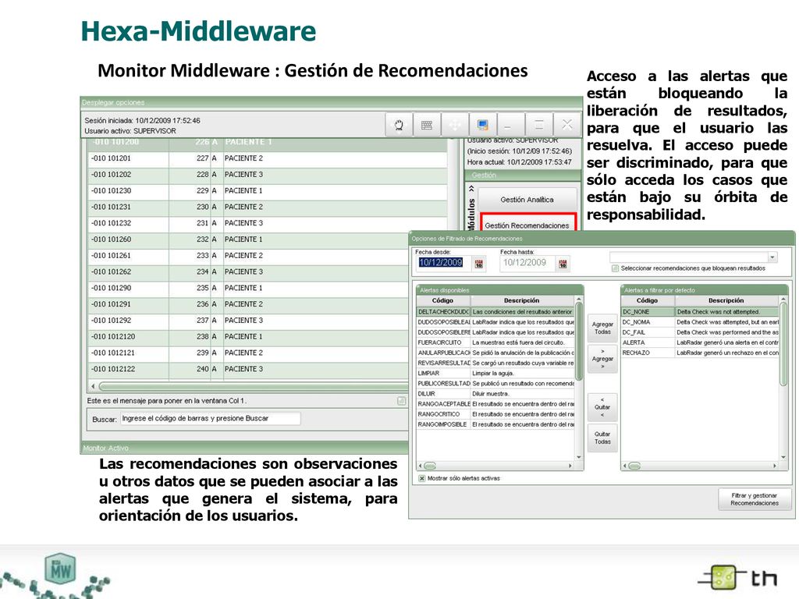Click the Quitar button with arrows

coord(602,407)
